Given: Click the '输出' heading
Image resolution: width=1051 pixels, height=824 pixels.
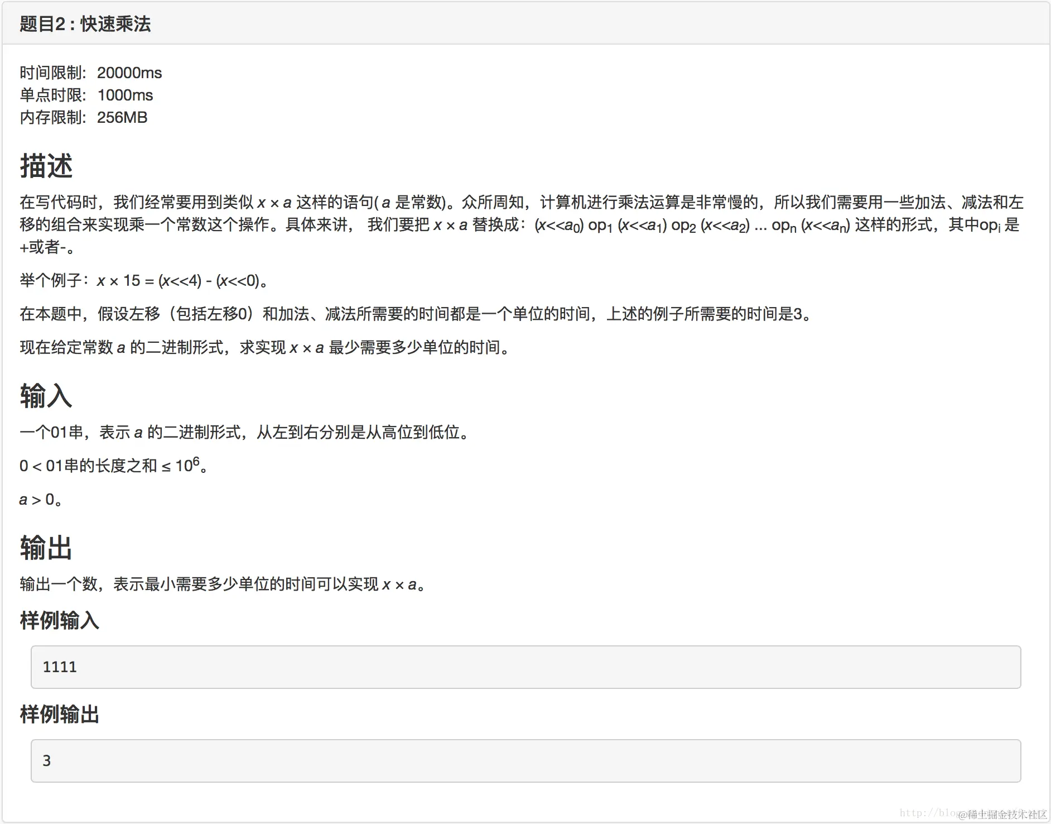Looking at the screenshot, I should (46, 548).
